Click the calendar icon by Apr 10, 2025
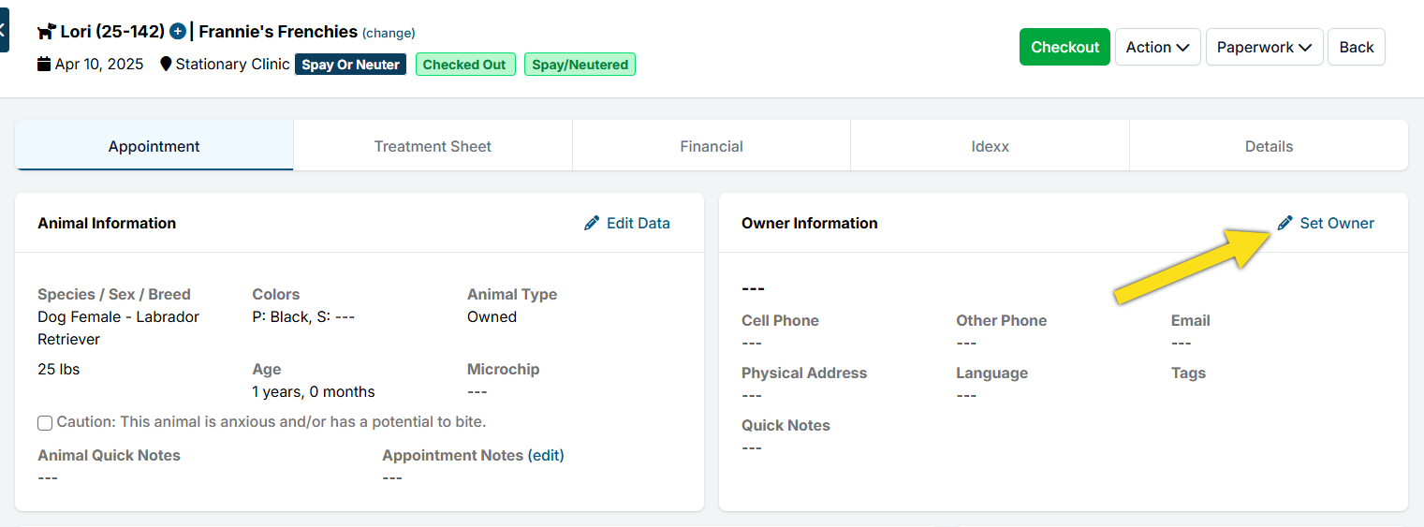Screen dimensions: 1424x527 [44, 65]
